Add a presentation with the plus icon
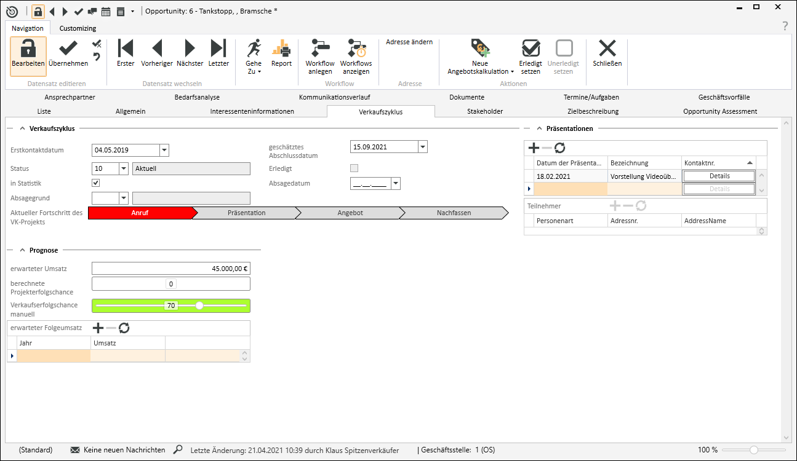 534,148
